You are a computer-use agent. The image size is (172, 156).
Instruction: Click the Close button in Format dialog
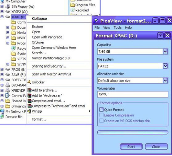click(156, 147)
